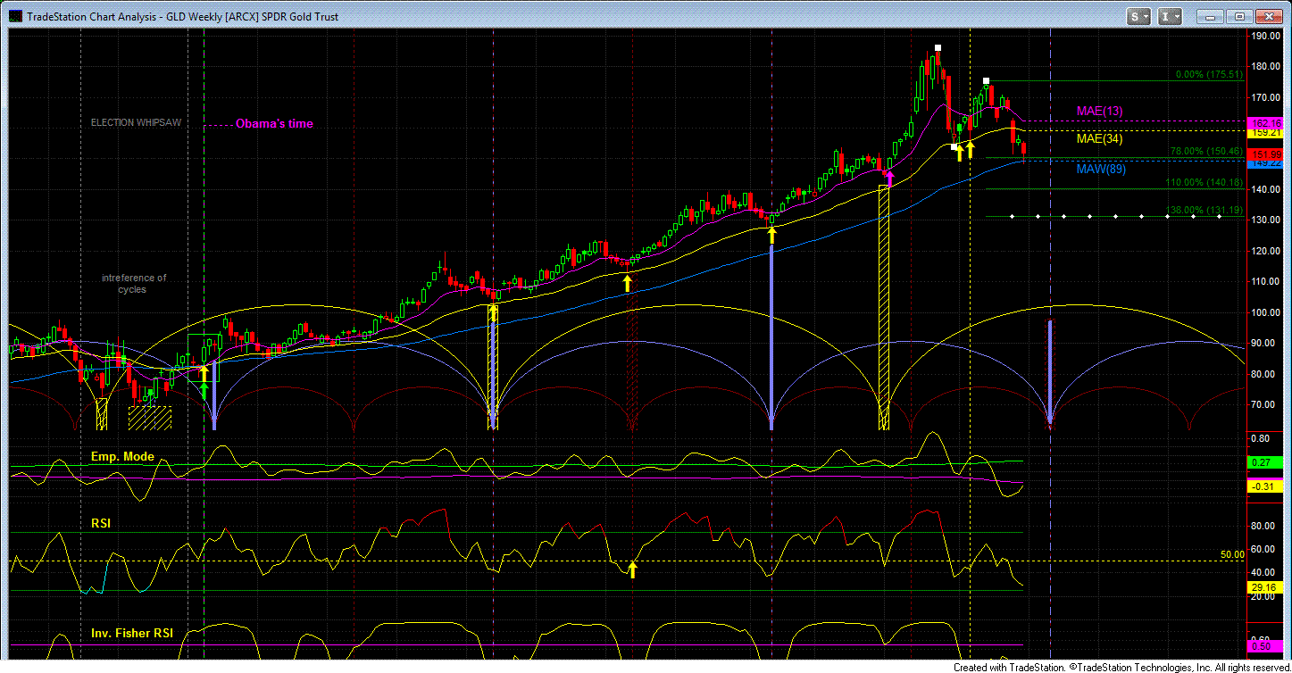Screen dimensions: 1292x673
Task: Select the 'Obama's time' magenta text label
Action: (x=274, y=124)
